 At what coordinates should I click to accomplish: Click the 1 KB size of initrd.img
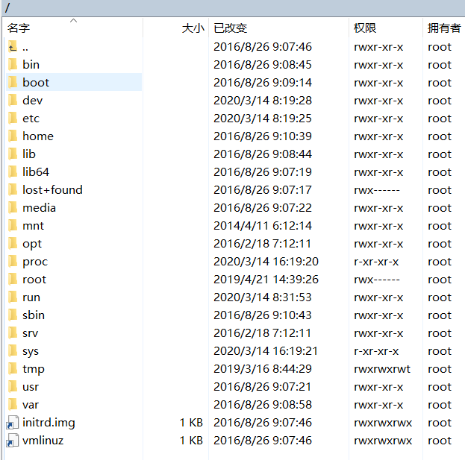[x=191, y=423]
